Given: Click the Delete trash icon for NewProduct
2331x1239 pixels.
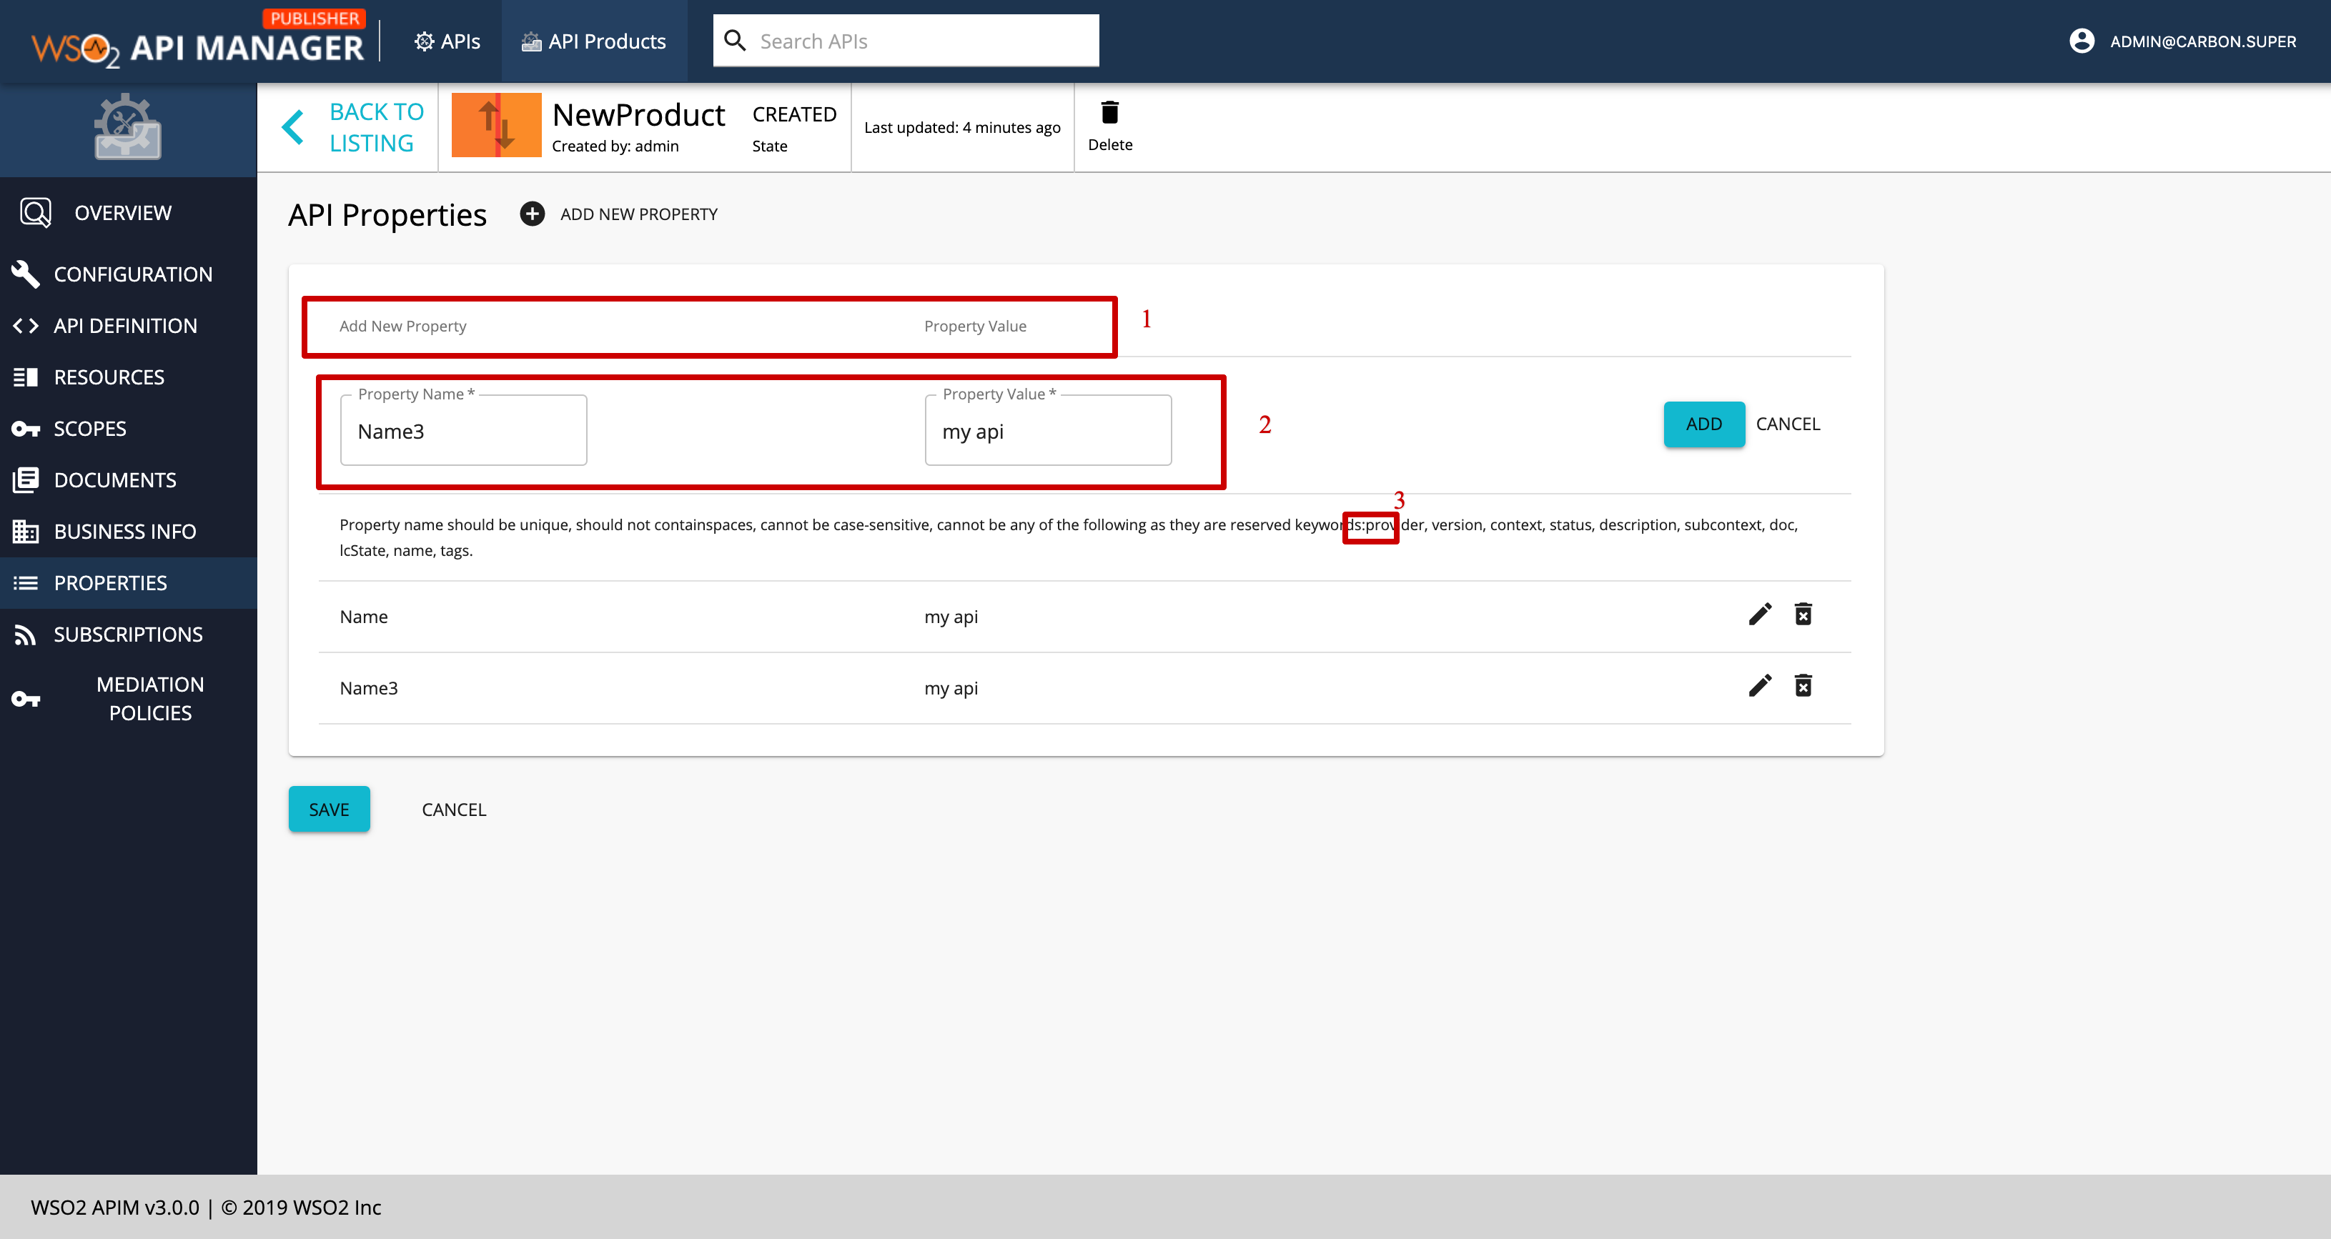Looking at the screenshot, I should tap(1110, 114).
